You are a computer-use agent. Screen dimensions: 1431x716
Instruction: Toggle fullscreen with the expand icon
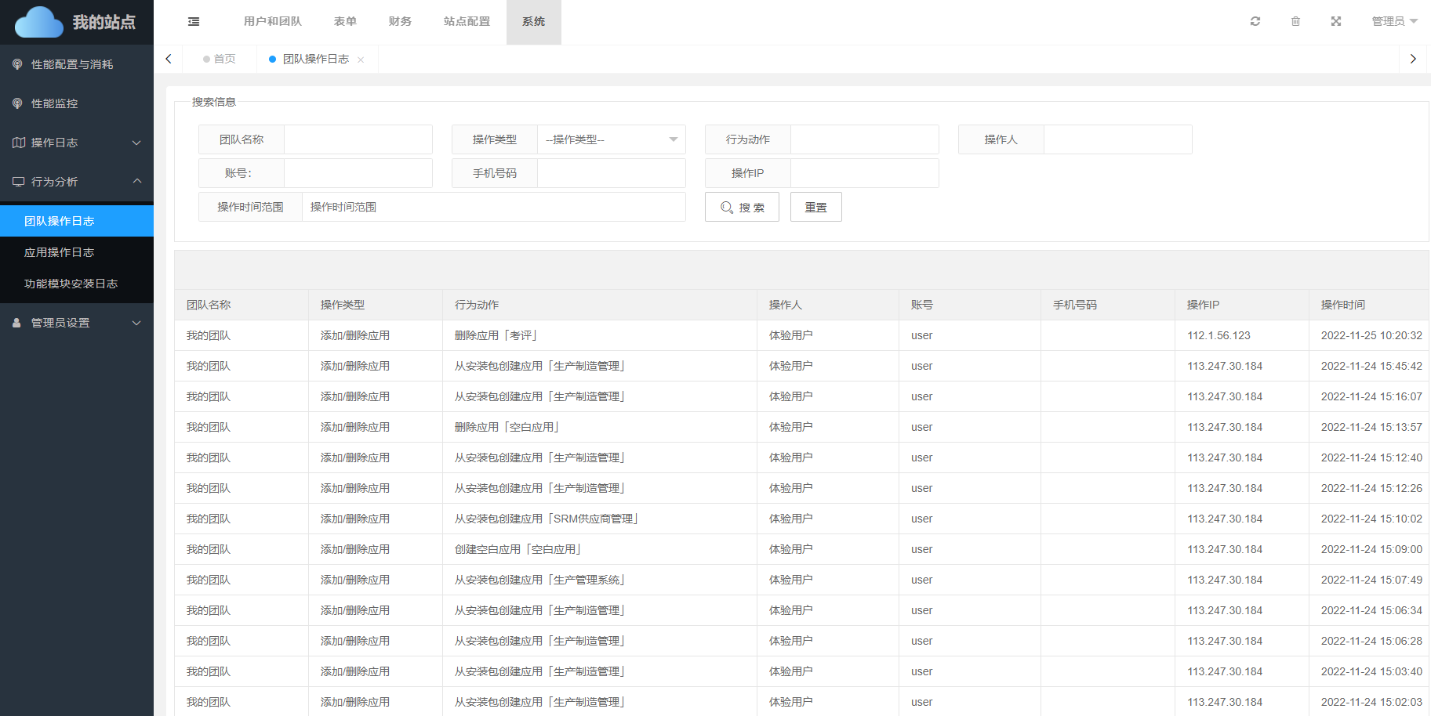1335,21
